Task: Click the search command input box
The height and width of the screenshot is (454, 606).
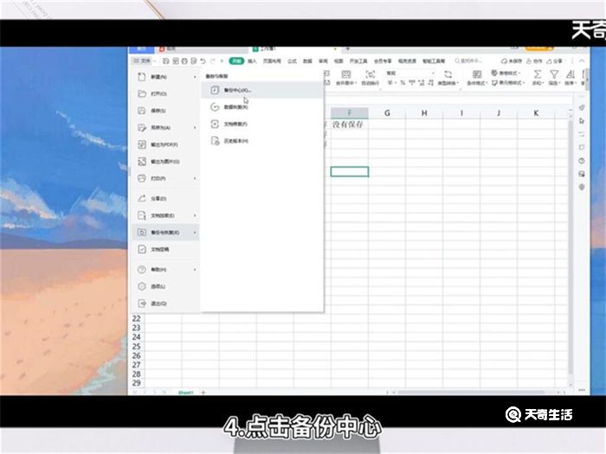Action: (x=469, y=61)
